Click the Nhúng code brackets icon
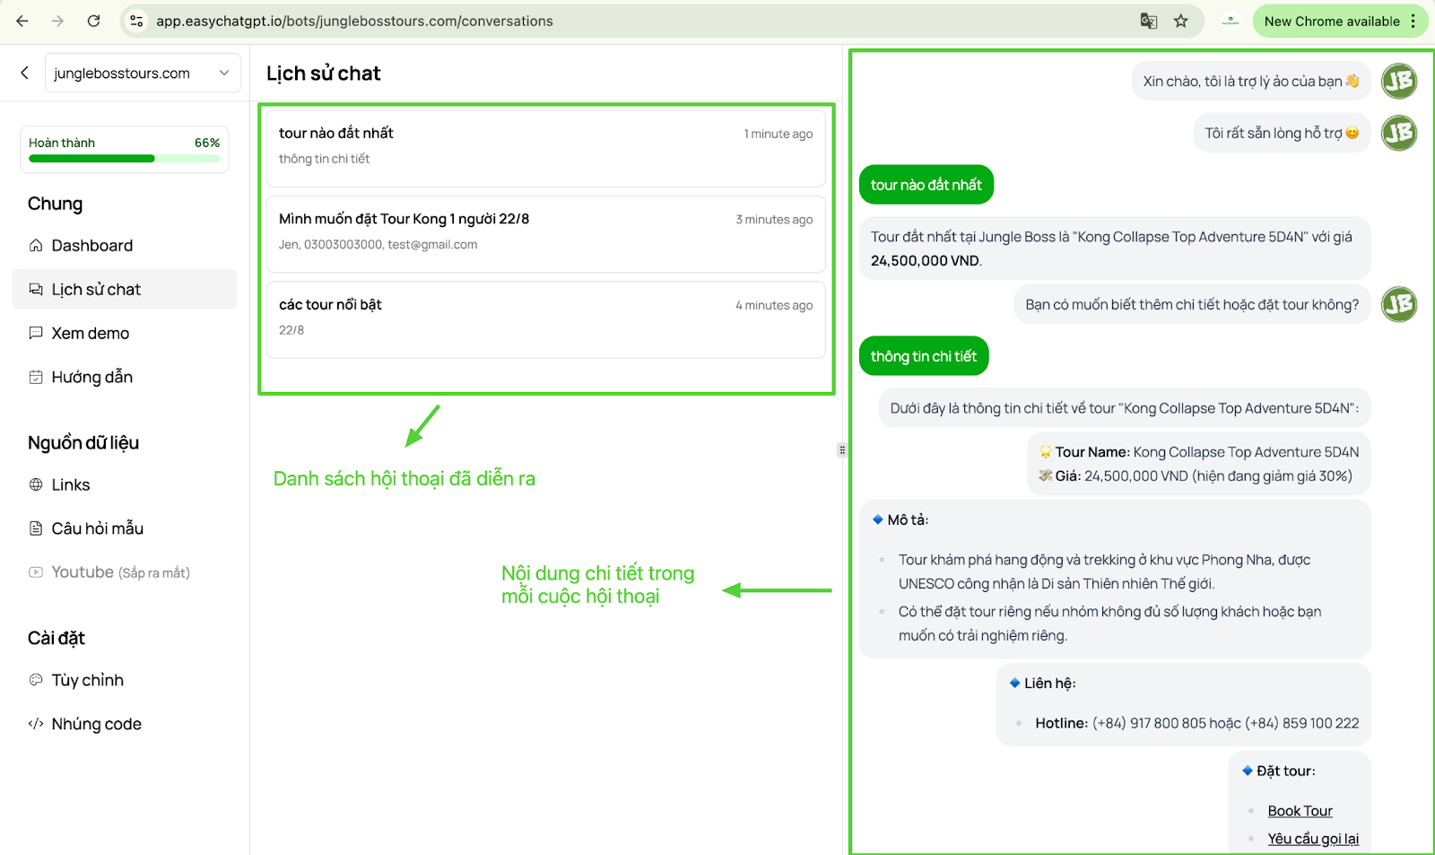 coord(36,724)
